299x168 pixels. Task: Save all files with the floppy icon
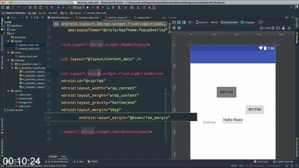tap(8, 7)
